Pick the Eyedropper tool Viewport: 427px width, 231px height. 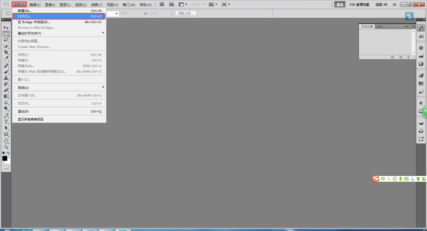click(6, 58)
